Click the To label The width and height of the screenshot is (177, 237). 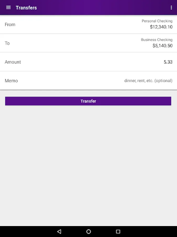[x=7, y=43]
